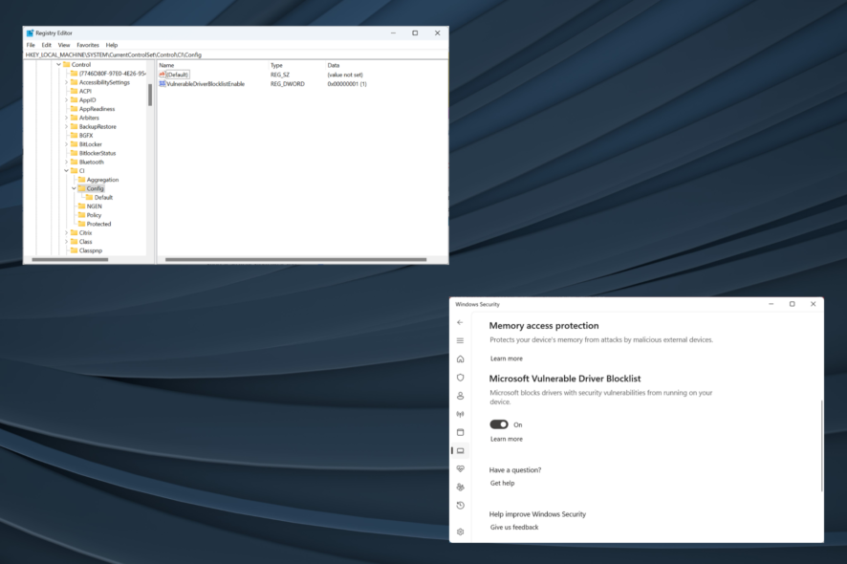
Task: Open Virus & threat protection shield icon
Action: 460,378
